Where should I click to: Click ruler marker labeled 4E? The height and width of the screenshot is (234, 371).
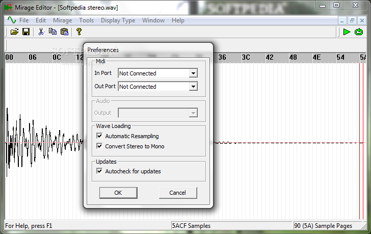click(x=317, y=57)
